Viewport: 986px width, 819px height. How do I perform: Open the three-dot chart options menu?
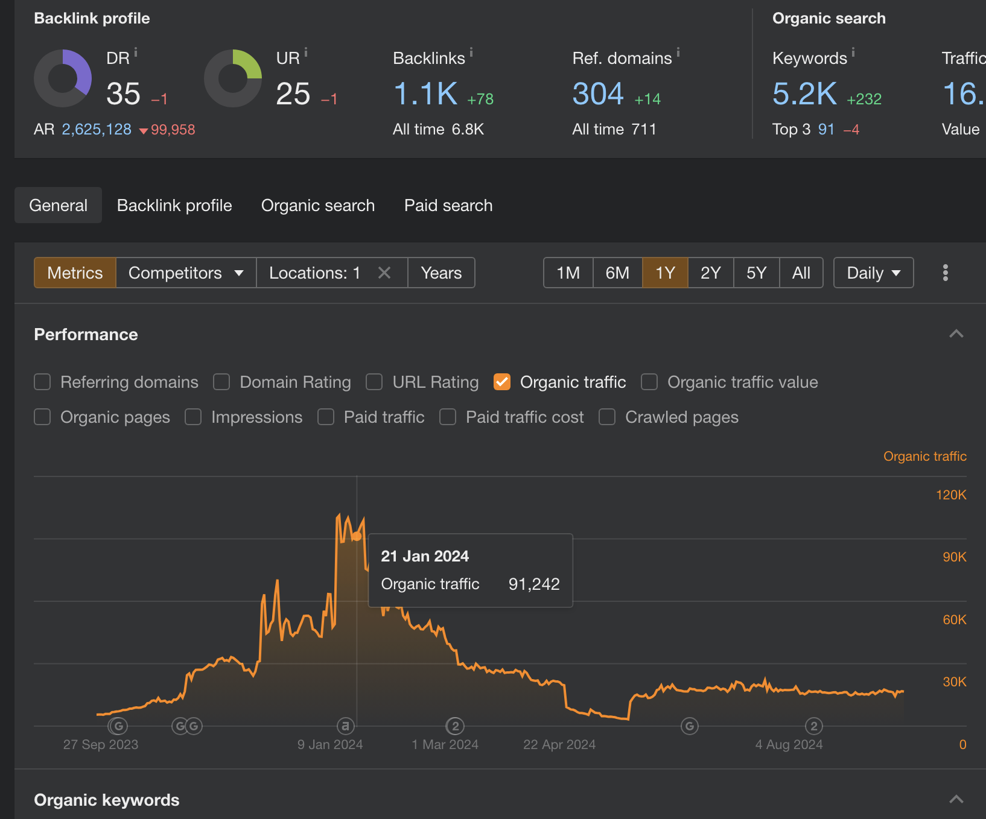click(x=946, y=273)
